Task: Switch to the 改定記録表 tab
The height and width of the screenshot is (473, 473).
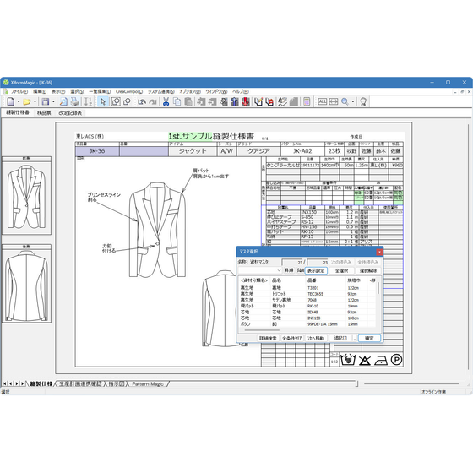Action: (x=70, y=113)
